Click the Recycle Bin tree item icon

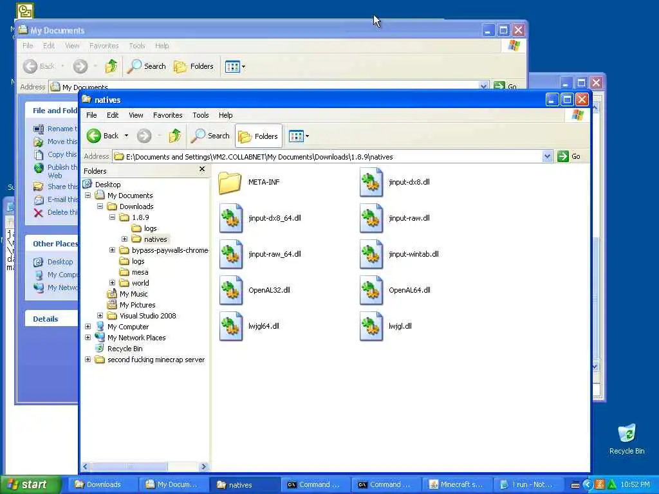coord(100,349)
